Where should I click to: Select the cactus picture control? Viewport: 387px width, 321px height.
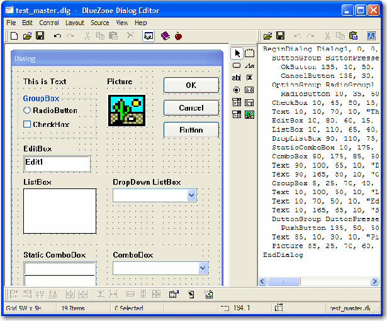(127, 111)
